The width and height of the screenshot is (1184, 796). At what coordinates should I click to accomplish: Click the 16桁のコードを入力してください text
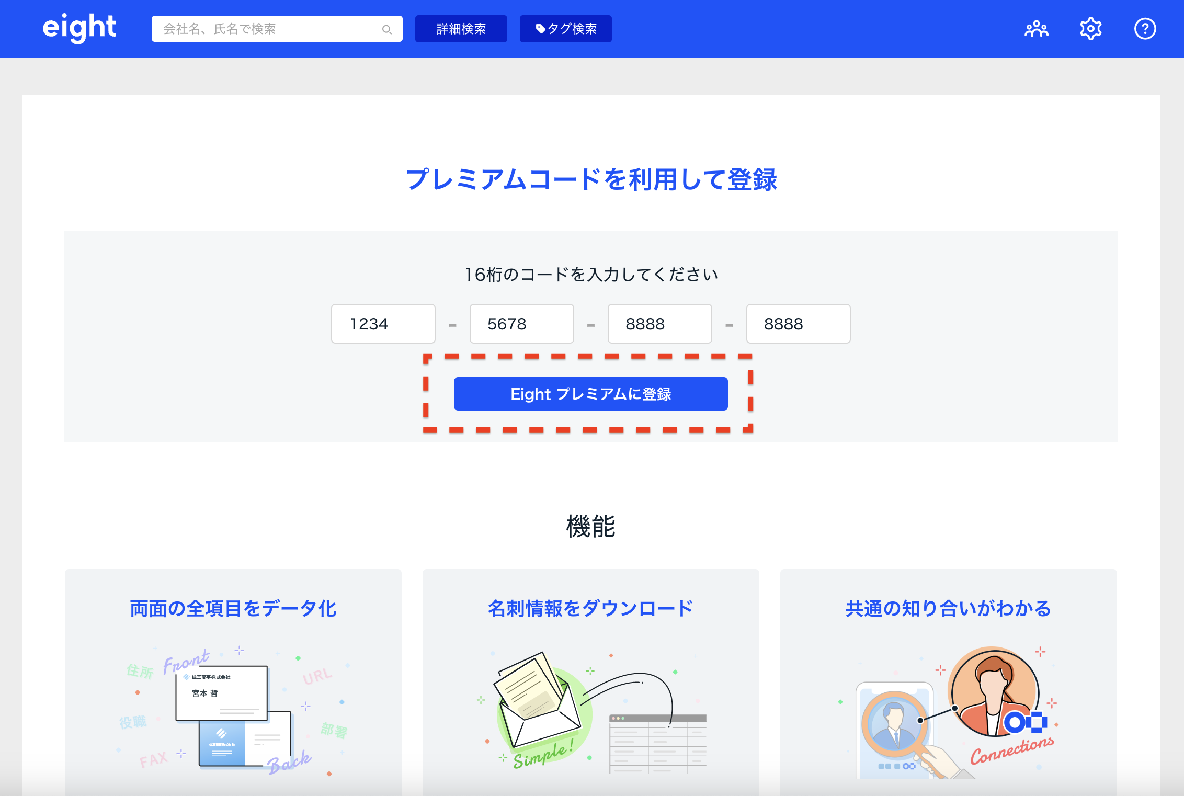(x=591, y=274)
